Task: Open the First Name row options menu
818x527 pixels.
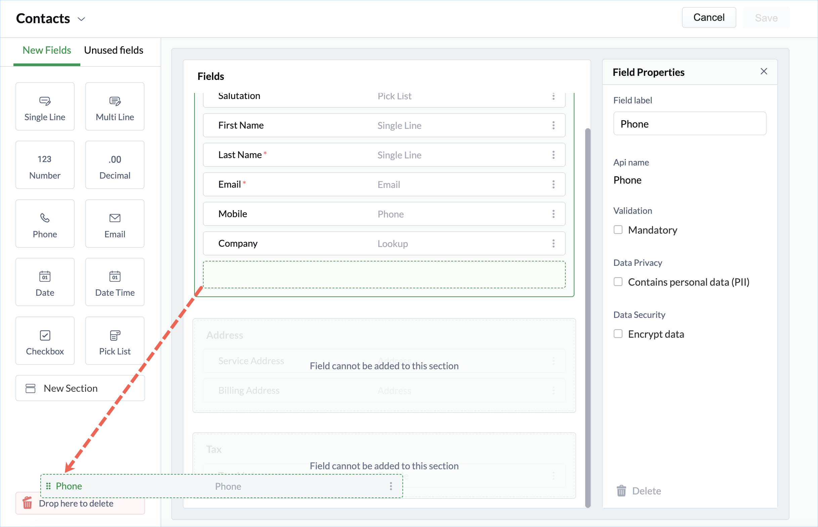Action: 553,126
